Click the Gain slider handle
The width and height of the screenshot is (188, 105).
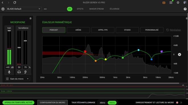tap(9, 31)
